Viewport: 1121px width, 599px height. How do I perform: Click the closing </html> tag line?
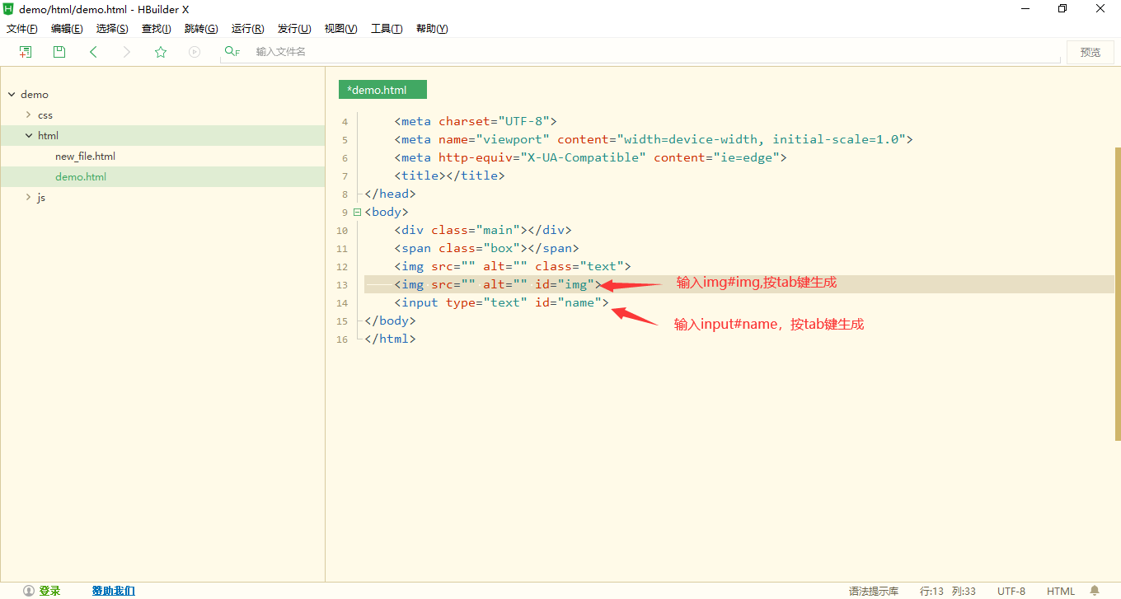[390, 339]
